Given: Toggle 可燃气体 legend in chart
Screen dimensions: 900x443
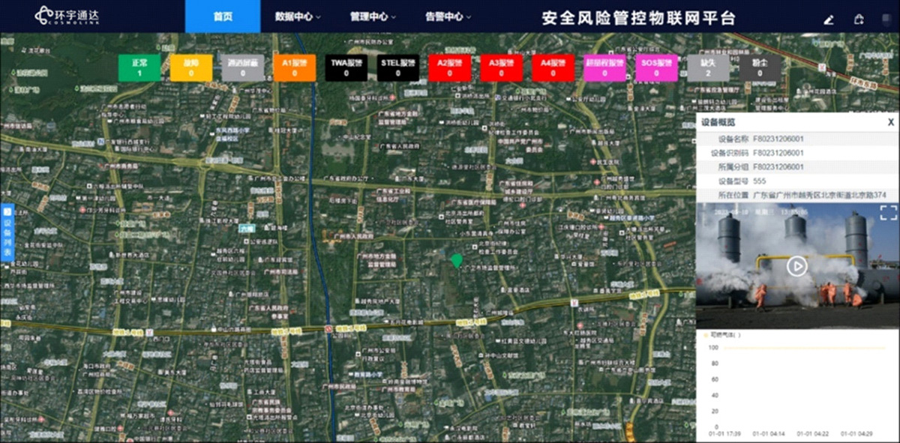Looking at the screenshot, I should tap(724, 335).
